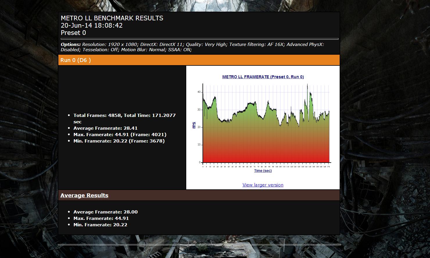Click Average Framerate: 28.00 under Average Results
Viewport: 430px width, 258px height.
105,212
